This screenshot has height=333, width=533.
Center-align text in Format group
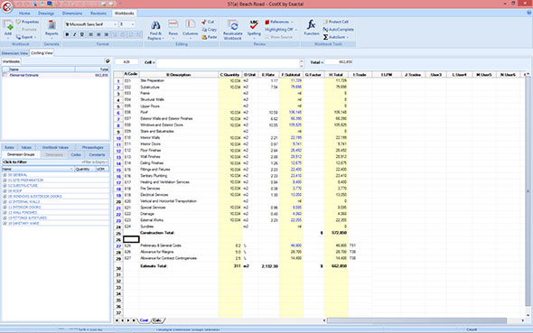(98, 34)
